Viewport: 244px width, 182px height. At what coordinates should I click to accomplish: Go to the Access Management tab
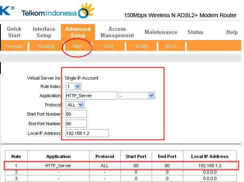[117, 32]
